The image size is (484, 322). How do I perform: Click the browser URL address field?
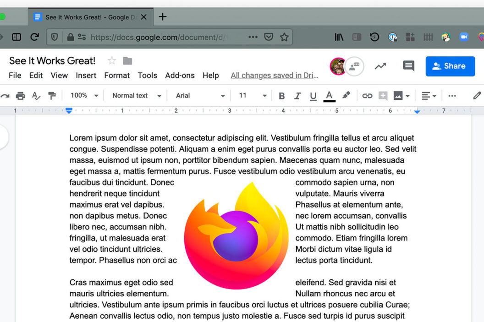pos(169,37)
